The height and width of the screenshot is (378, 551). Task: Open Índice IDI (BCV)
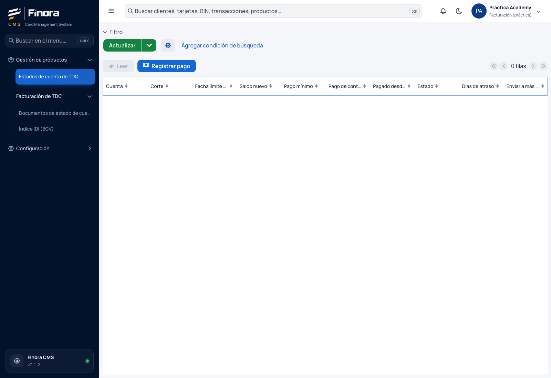(x=55, y=129)
